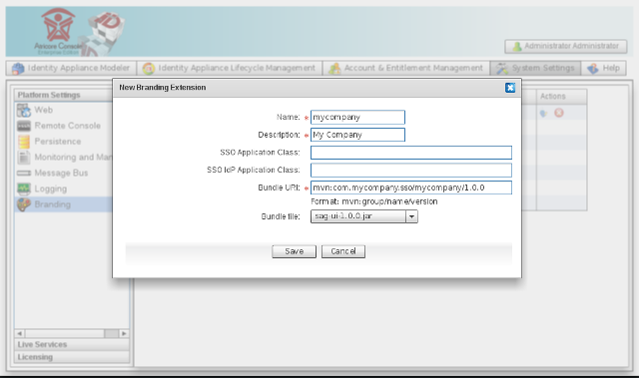Click the 'SSO Application Class:' label

coord(260,153)
